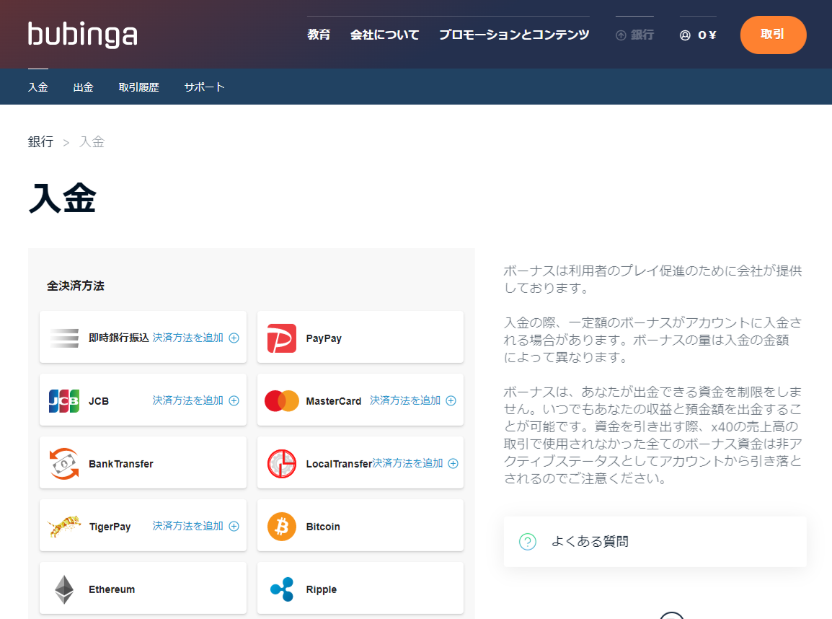Viewport: 832px width, 619px height.
Task: Click plus icon in 即時銀行振込 card
Action: coord(234,338)
